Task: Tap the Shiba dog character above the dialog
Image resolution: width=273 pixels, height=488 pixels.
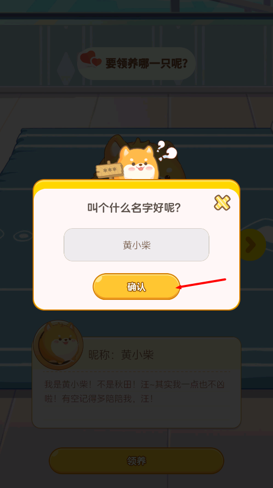Action: (x=137, y=162)
